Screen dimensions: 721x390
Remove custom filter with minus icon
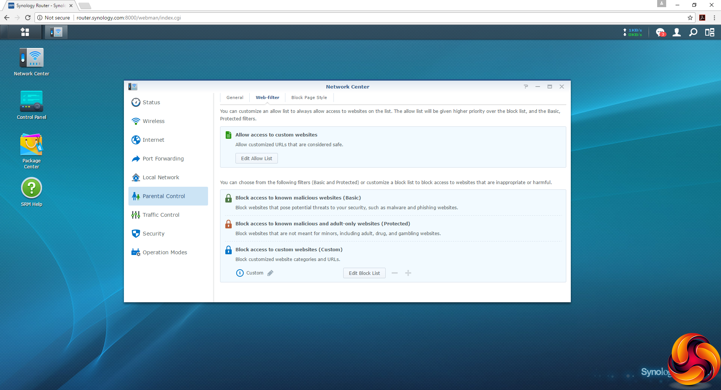(x=395, y=273)
